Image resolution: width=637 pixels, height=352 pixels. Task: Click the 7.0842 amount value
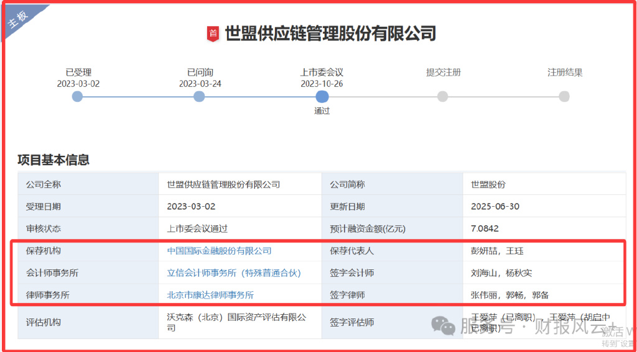[x=485, y=228]
